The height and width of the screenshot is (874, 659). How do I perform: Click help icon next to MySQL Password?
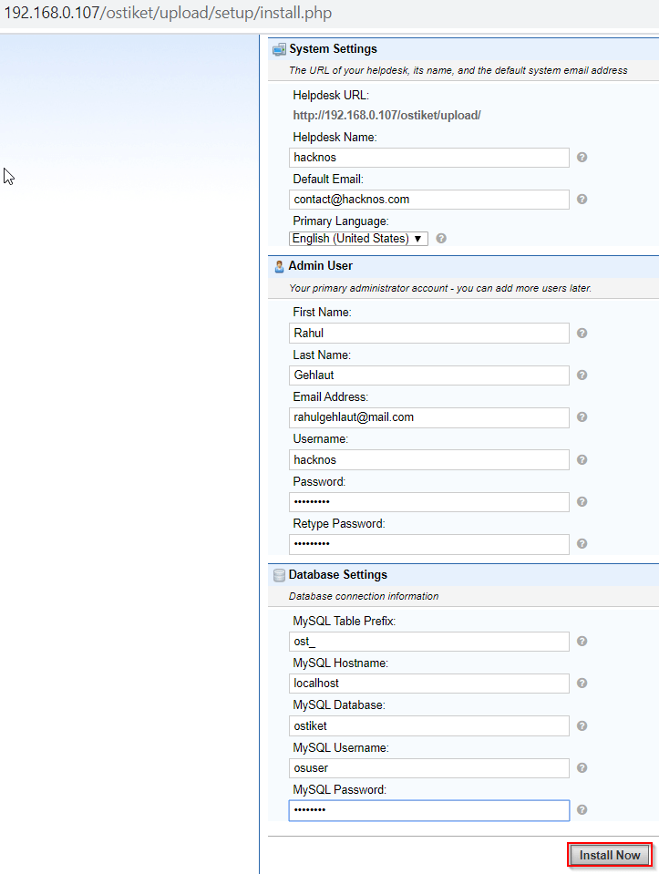(582, 810)
